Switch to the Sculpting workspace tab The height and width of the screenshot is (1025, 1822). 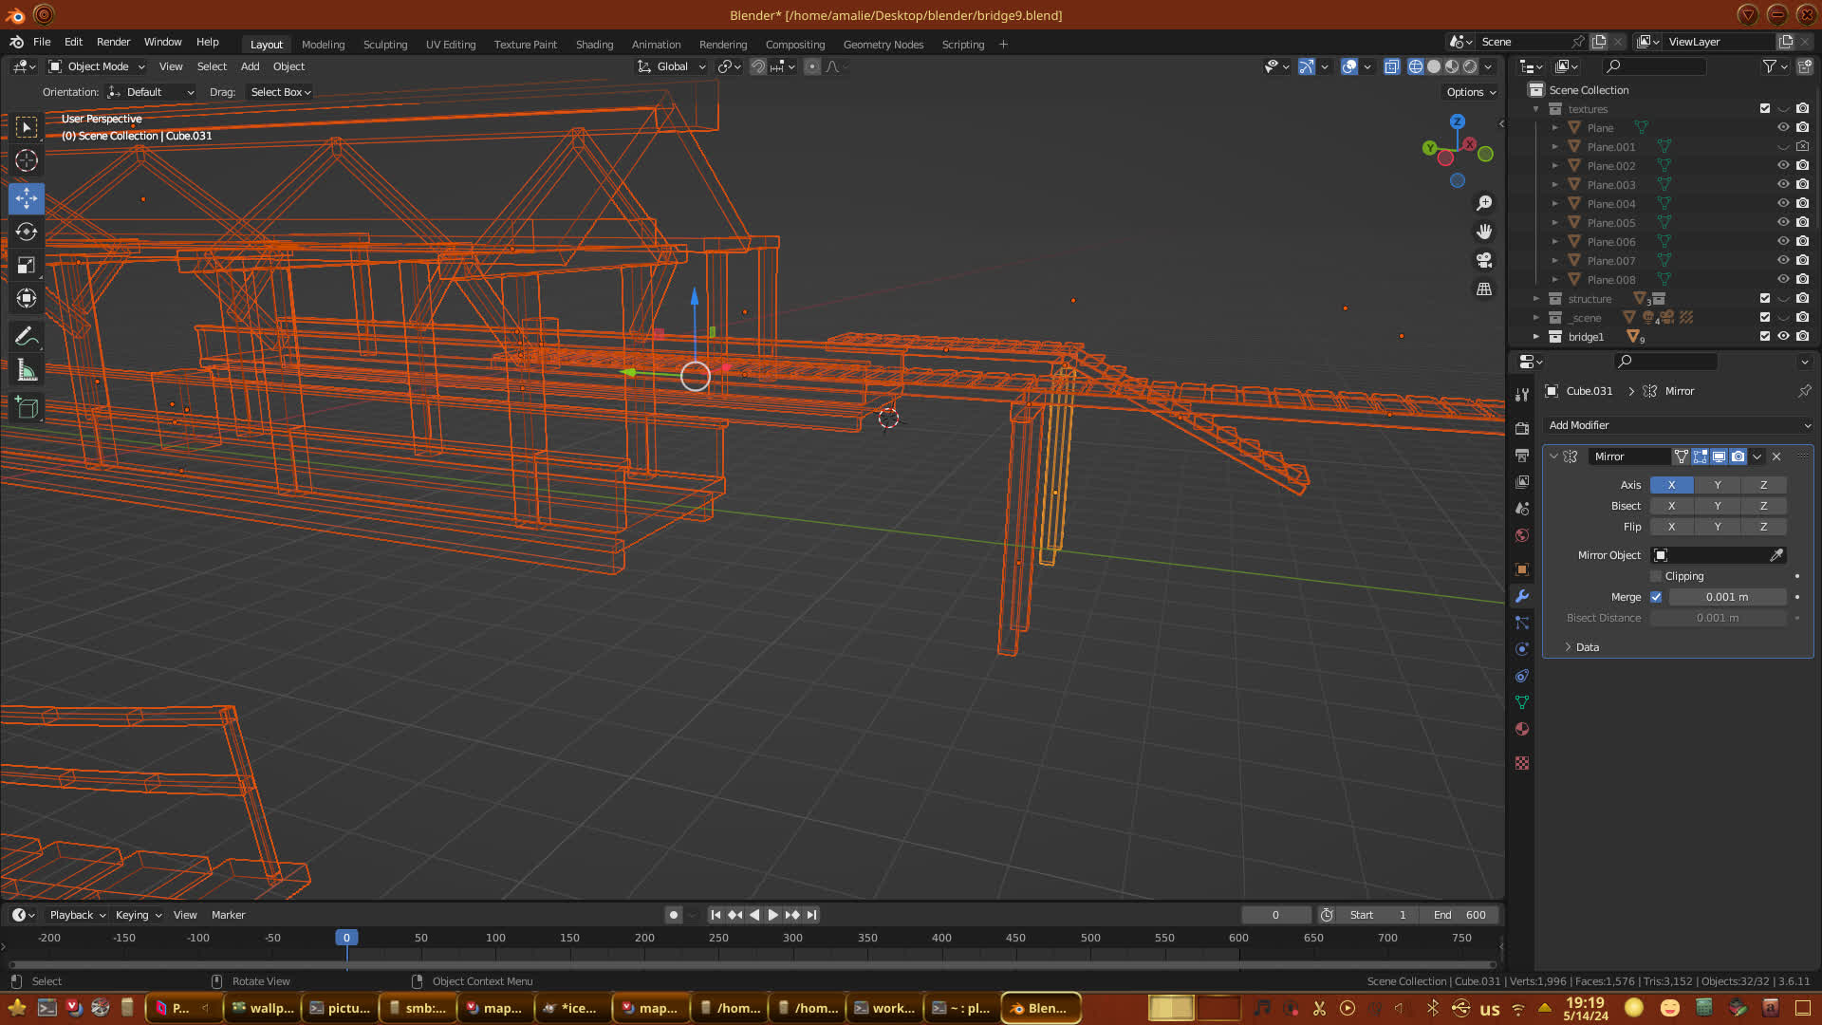click(384, 45)
